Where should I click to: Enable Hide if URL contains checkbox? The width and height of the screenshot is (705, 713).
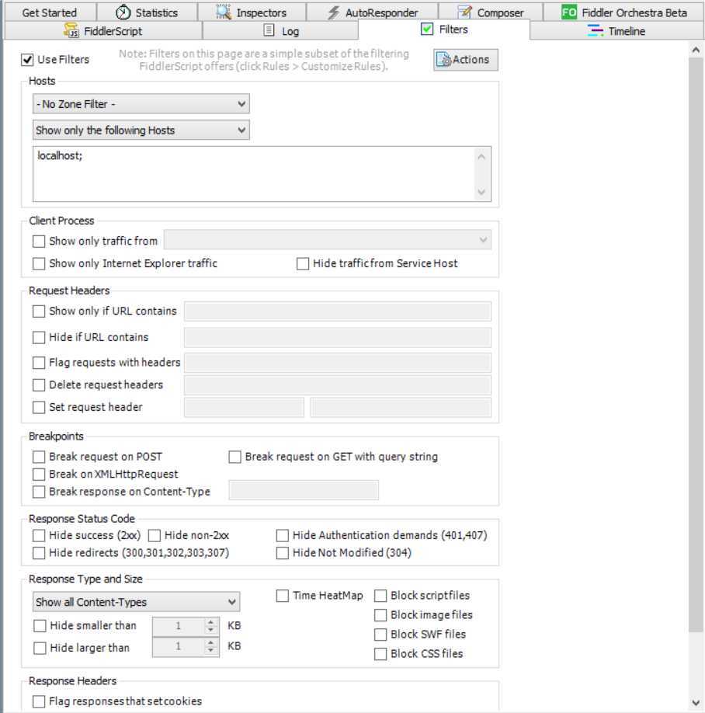coord(39,337)
